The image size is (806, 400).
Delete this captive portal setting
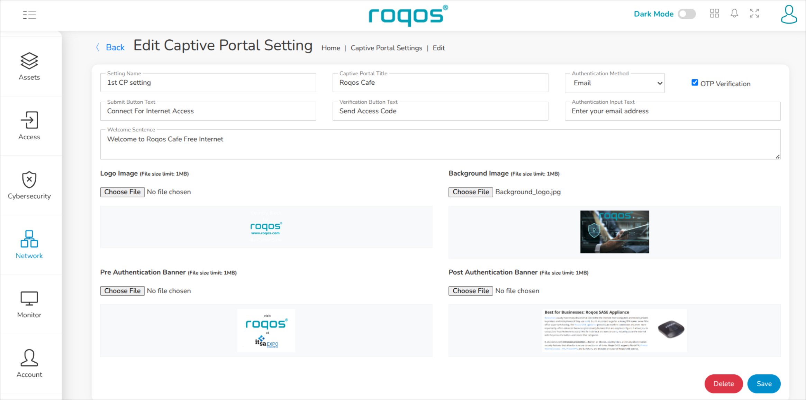click(x=723, y=383)
